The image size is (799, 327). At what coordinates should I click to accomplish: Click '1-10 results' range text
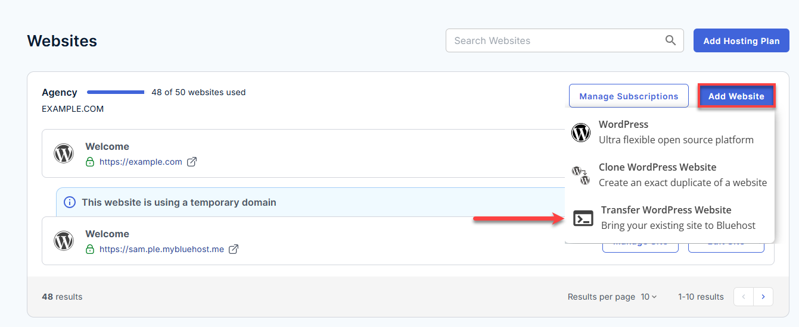(701, 297)
